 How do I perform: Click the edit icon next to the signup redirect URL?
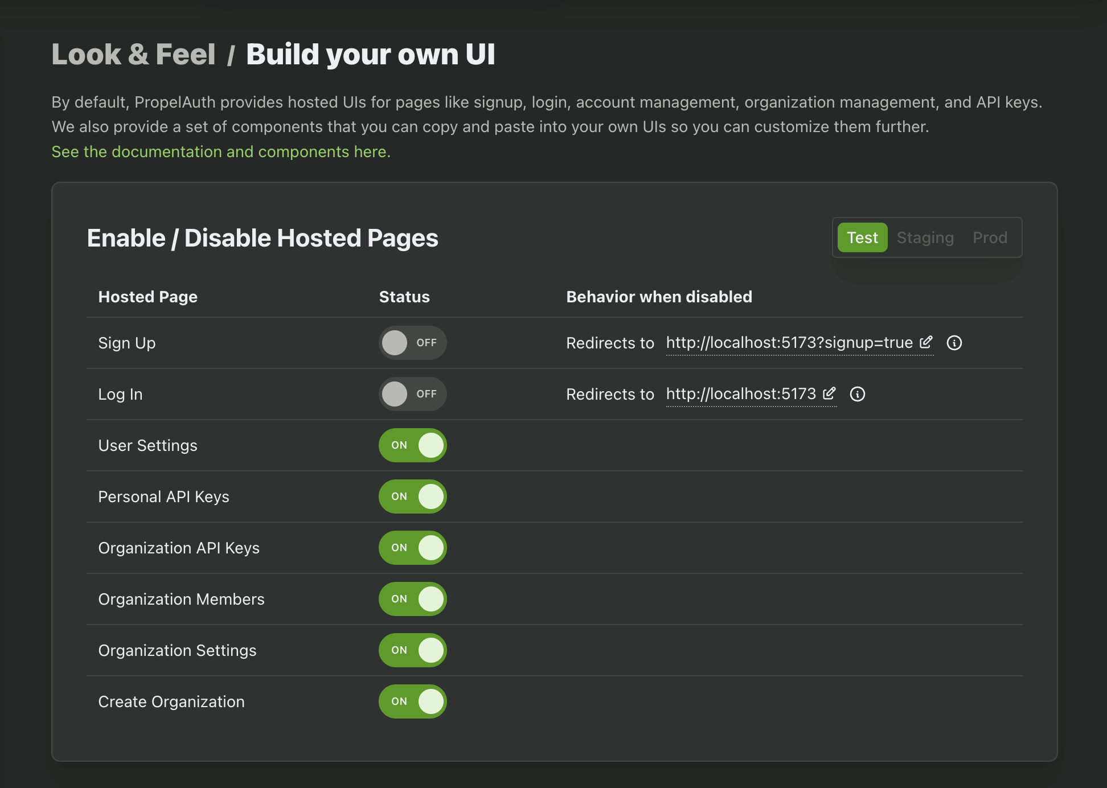point(926,342)
